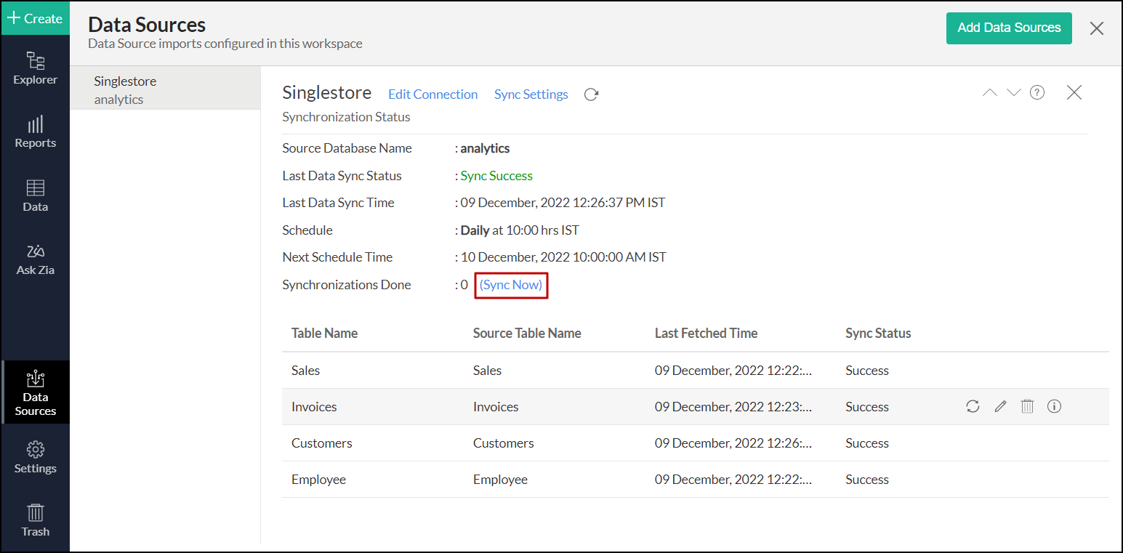Expand details with the down chevron
The height and width of the screenshot is (553, 1123).
pos(1013,93)
